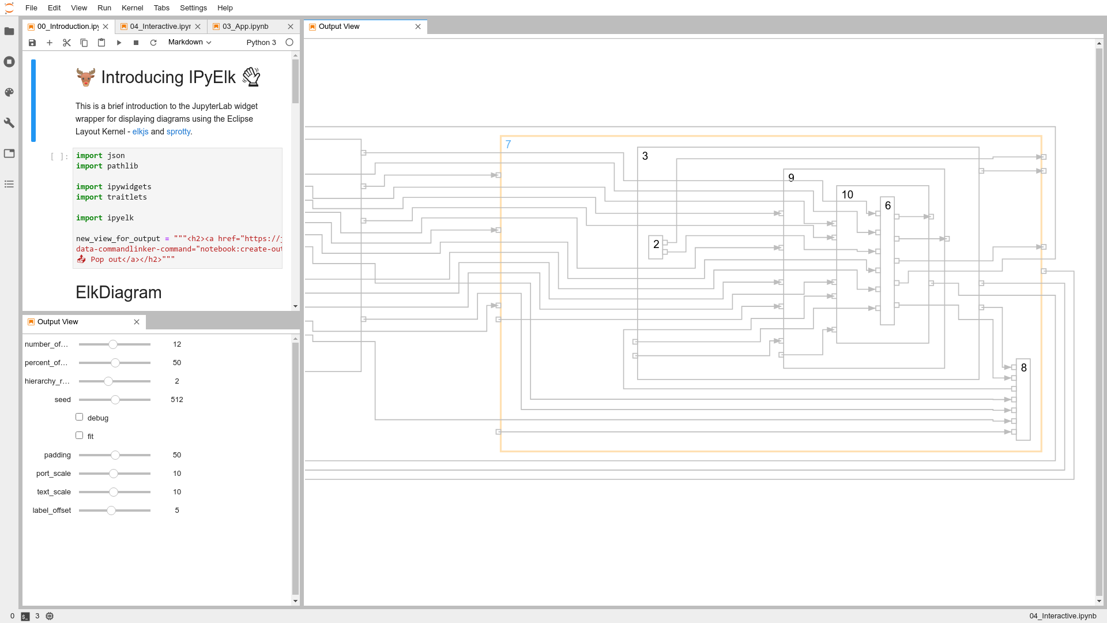Click the label_offset slider handle

click(x=111, y=511)
